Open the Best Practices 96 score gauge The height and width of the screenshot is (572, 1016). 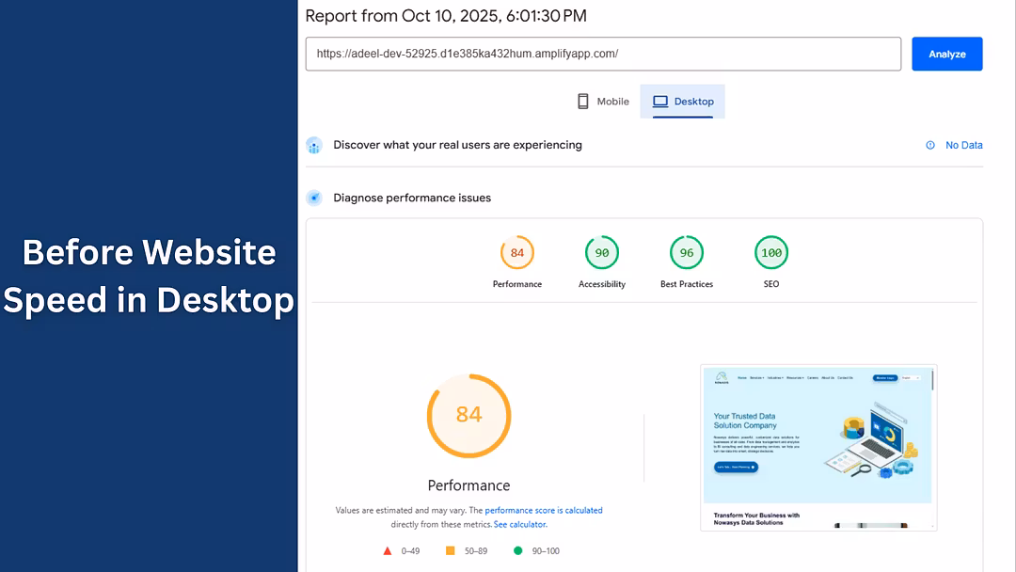[x=687, y=253]
